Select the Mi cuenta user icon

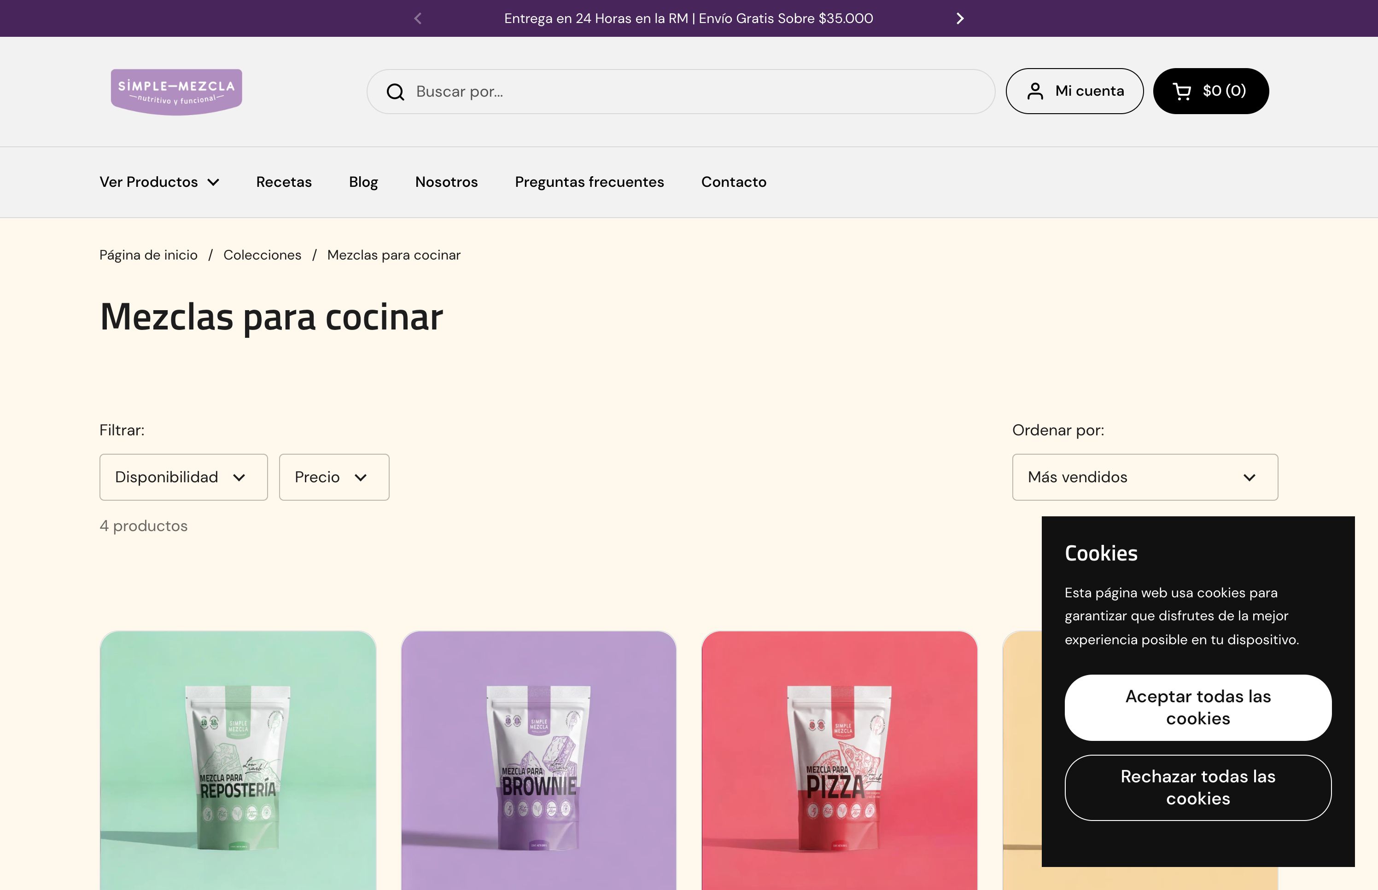pyautogui.click(x=1036, y=91)
